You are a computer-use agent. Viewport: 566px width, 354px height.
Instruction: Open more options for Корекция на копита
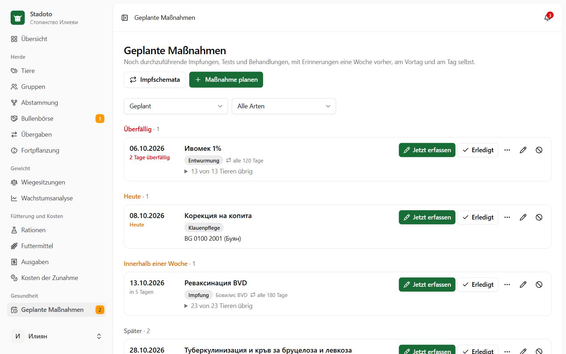tap(507, 217)
